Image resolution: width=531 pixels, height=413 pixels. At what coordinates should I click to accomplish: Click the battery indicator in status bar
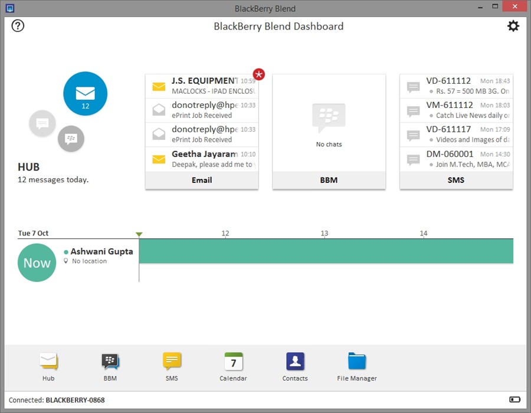[x=514, y=399]
